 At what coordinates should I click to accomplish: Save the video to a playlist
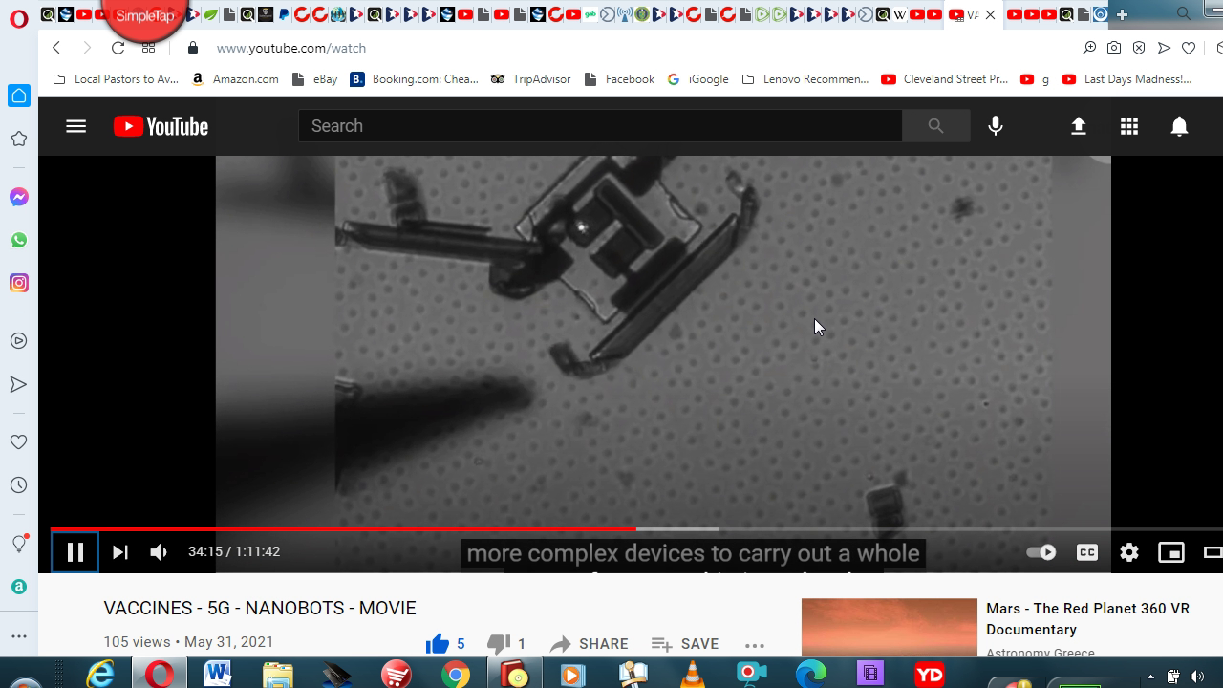click(x=685, y=644)
